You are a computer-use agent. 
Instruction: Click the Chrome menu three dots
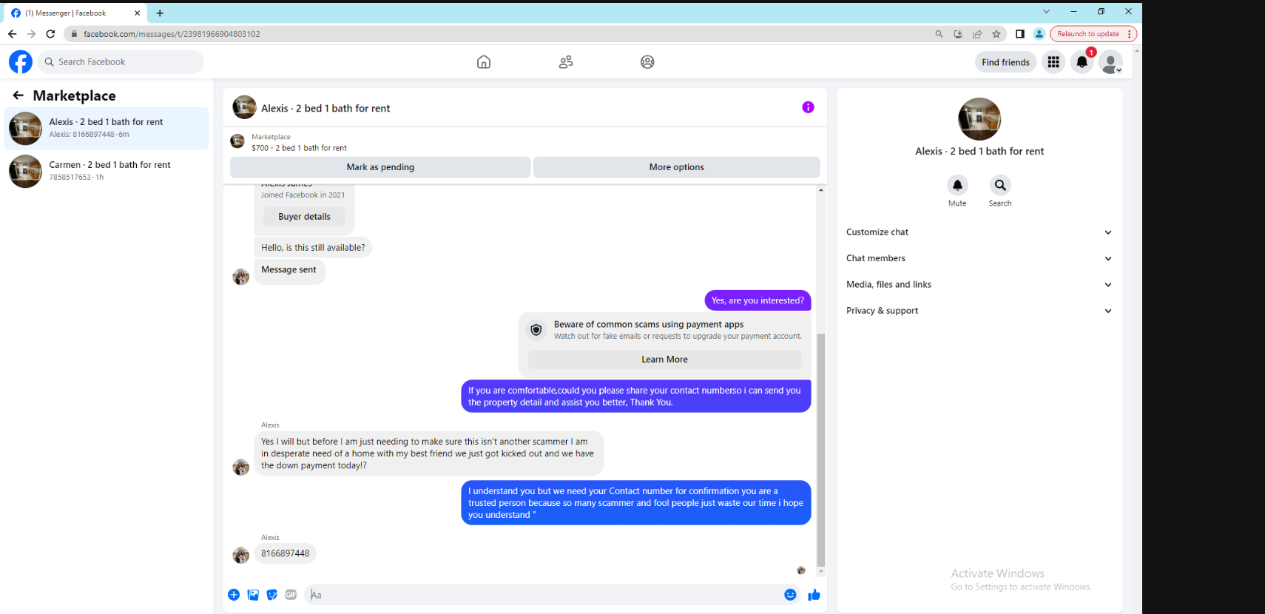[x=1129, y=34]
